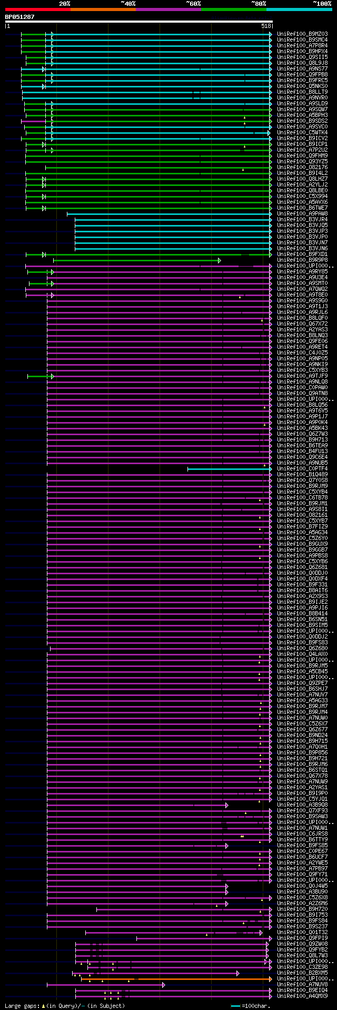Image resolution: width=337 pixels, height=1010 pixels.
Task: Select the UniRef100_A9T1J3 label
Action: (x=302, y=307)
